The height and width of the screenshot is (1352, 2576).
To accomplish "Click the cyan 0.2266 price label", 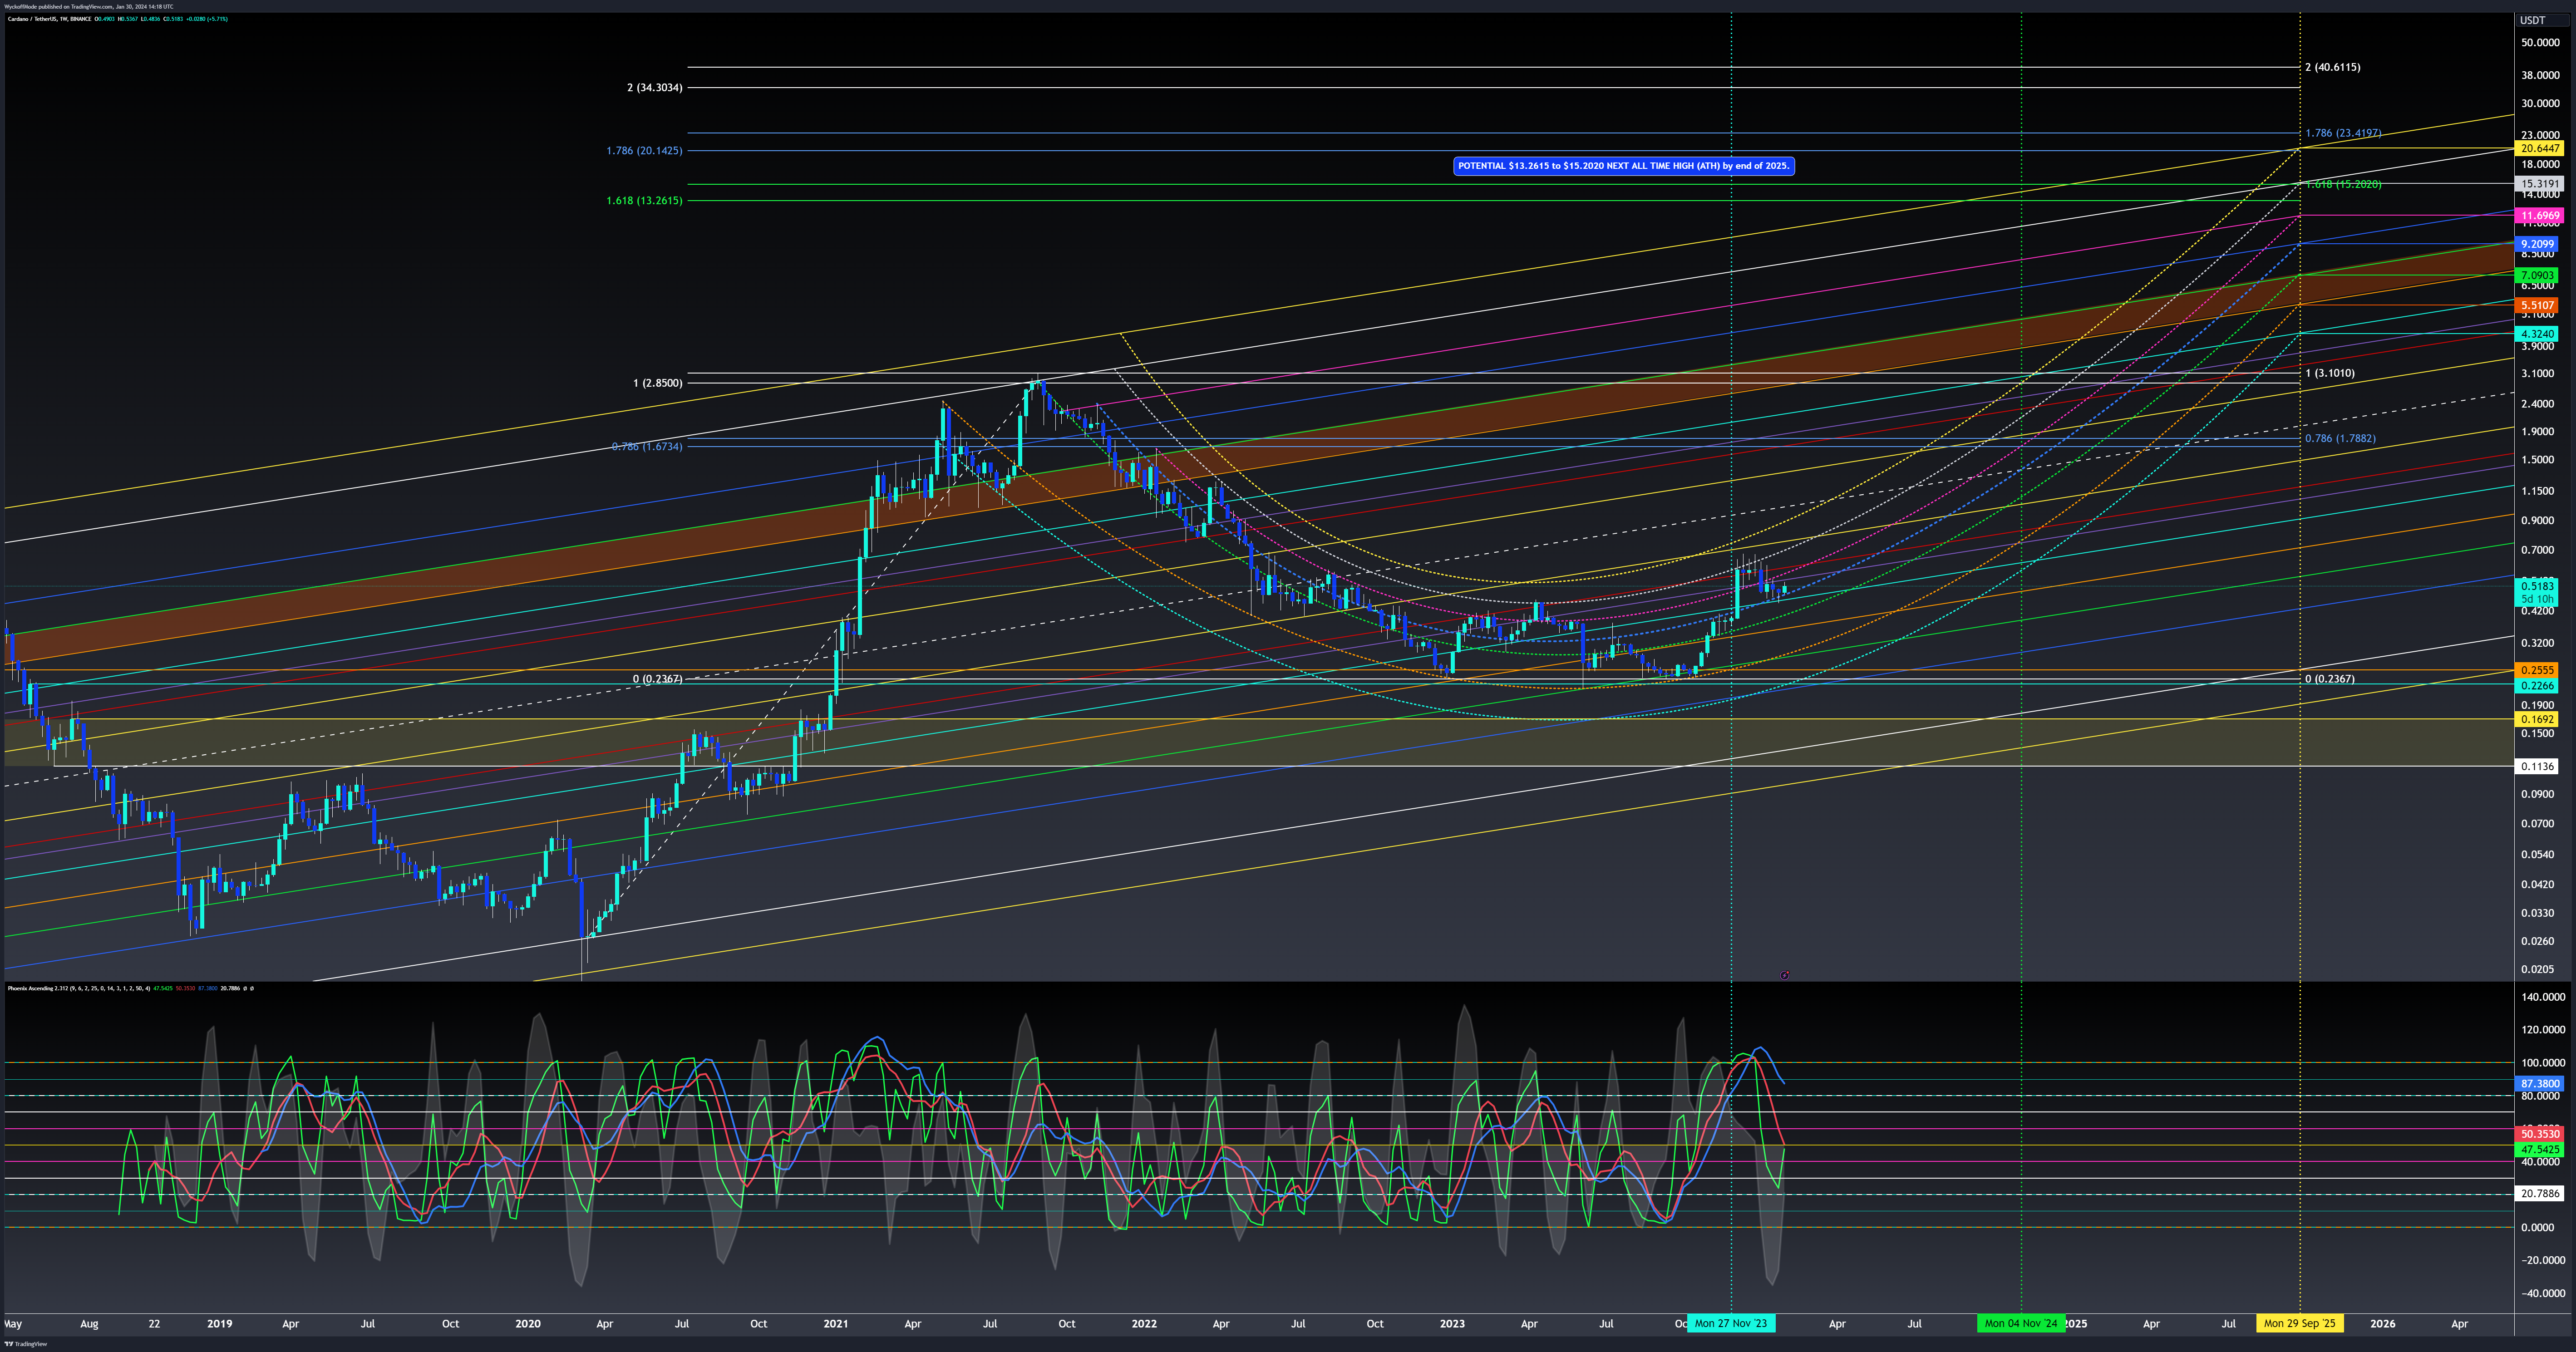I will [2537, 686].
